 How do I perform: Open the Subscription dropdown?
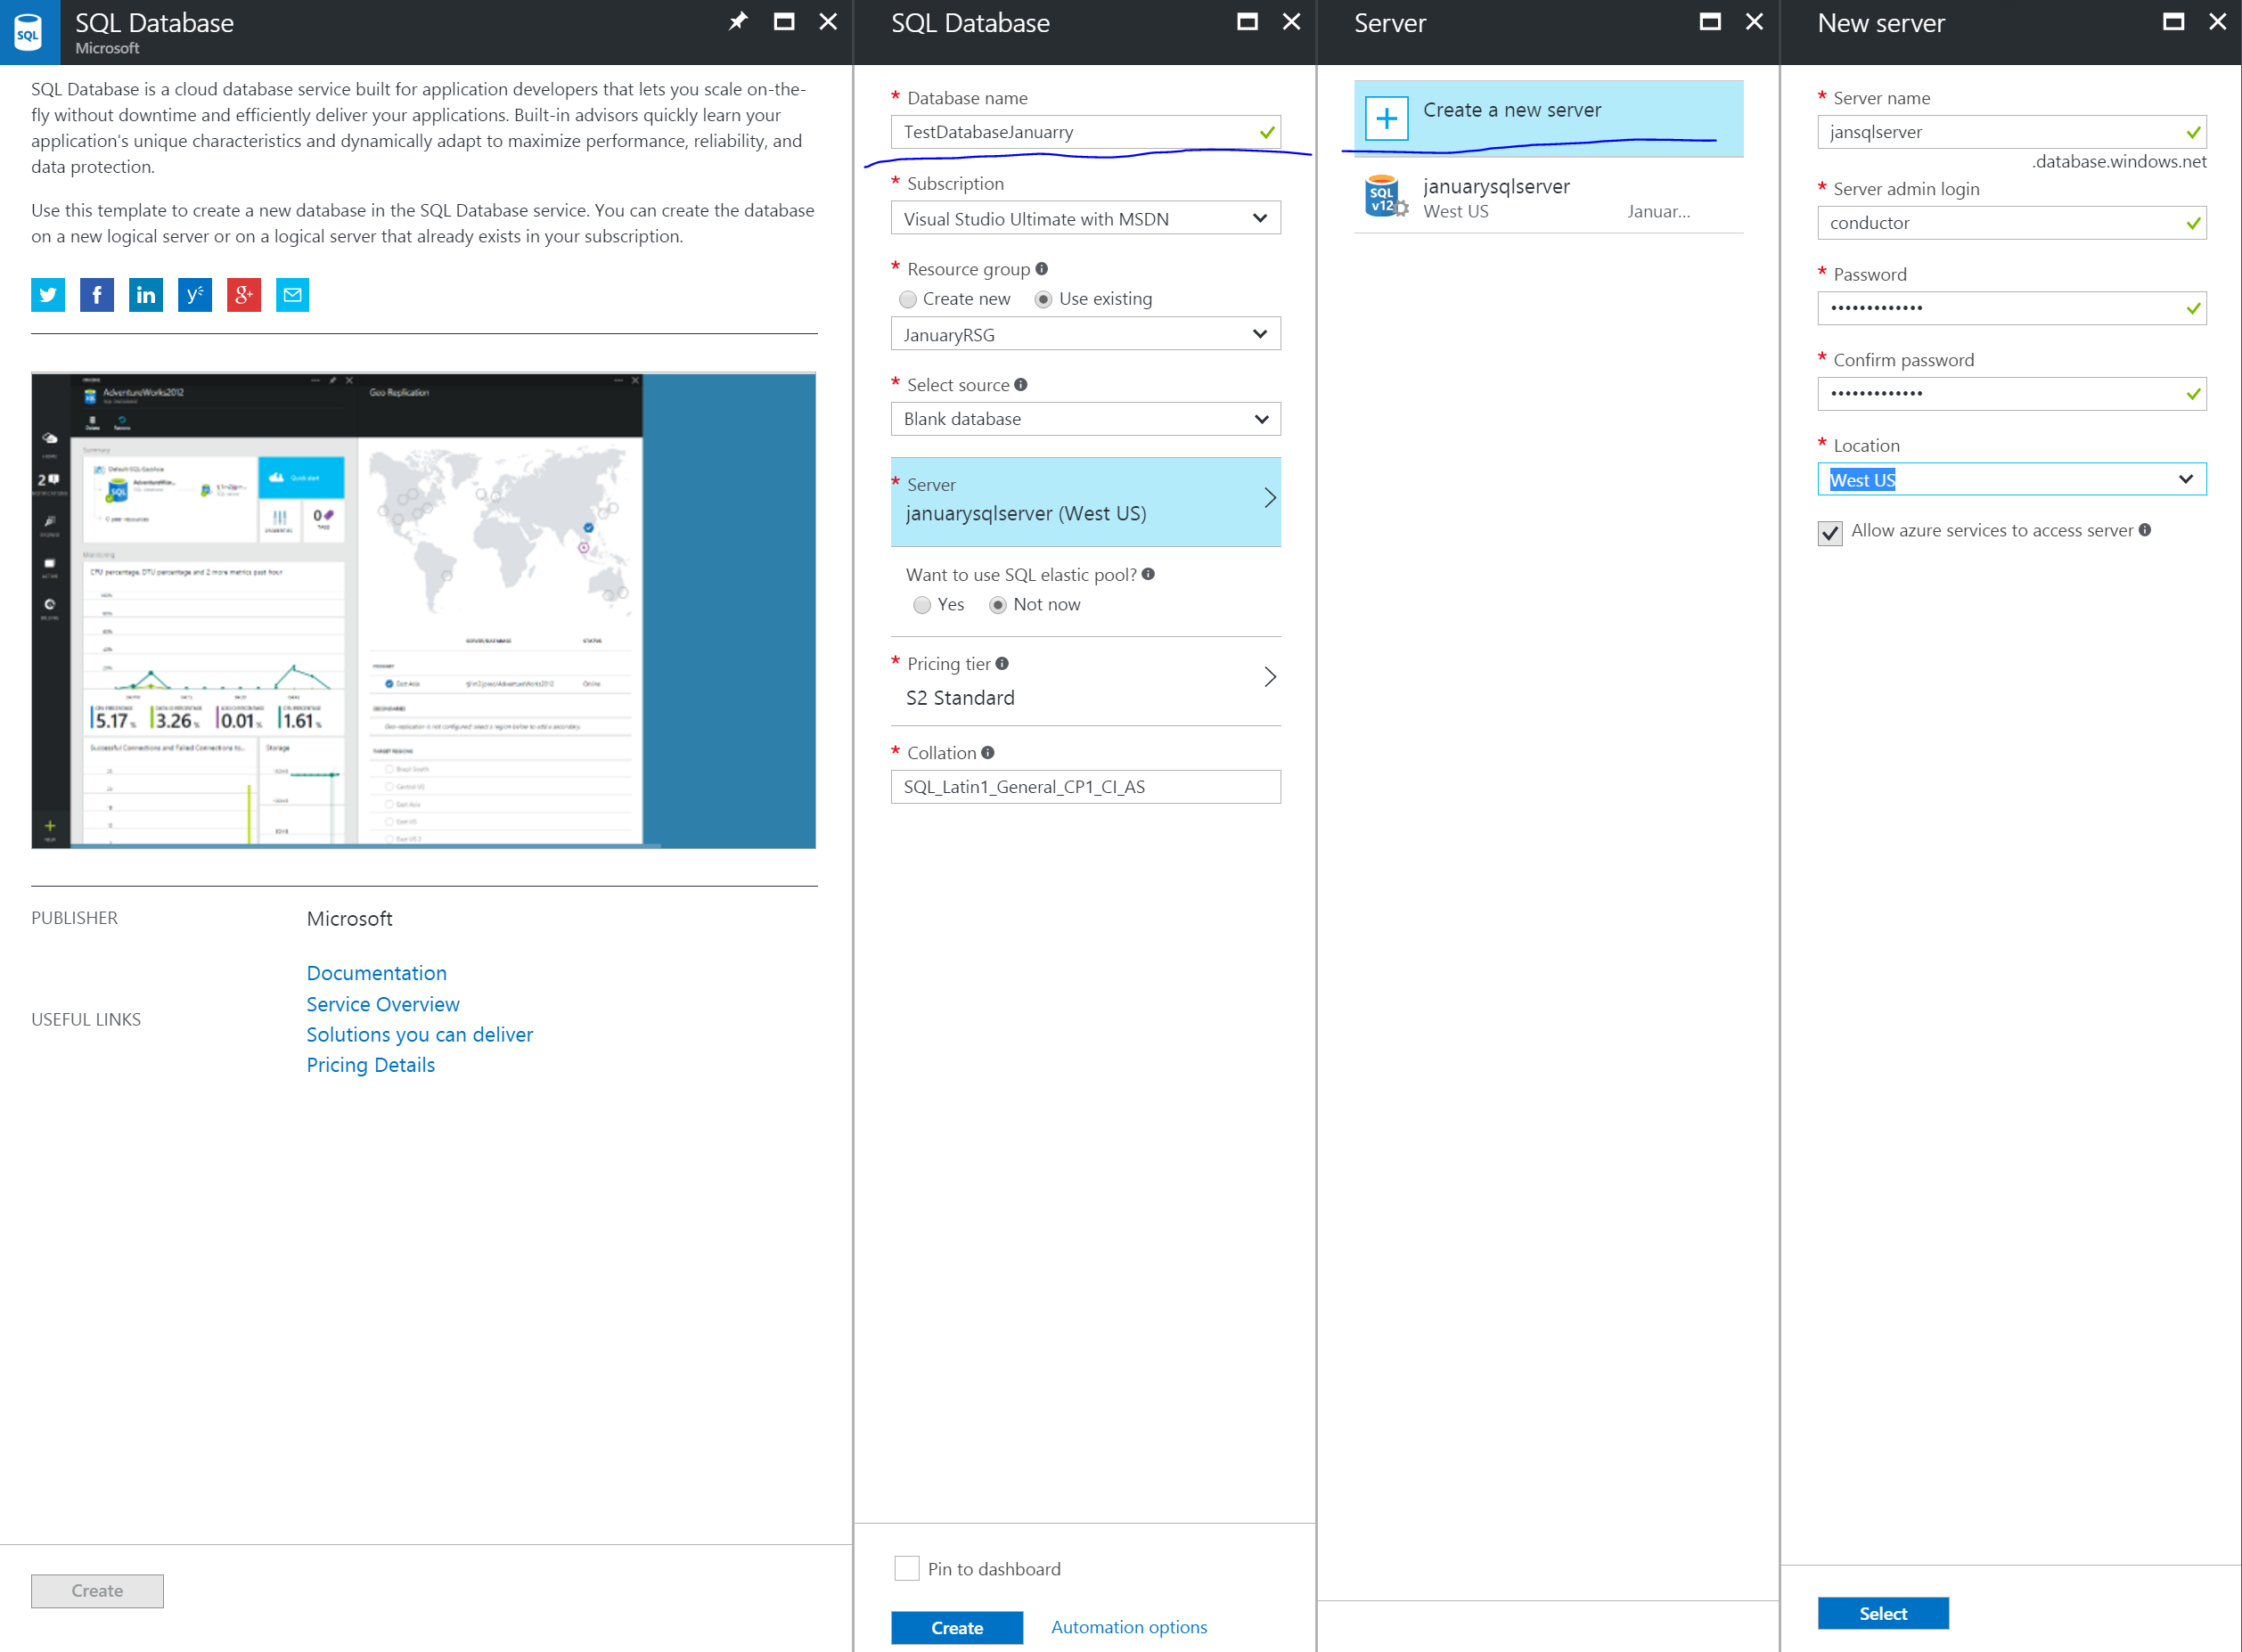point(1085,218)
